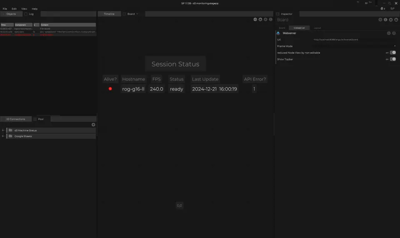This screenshot has height=238, width=400.
Task: Sort log by Content column header
Action: click(x=68, y=25)
